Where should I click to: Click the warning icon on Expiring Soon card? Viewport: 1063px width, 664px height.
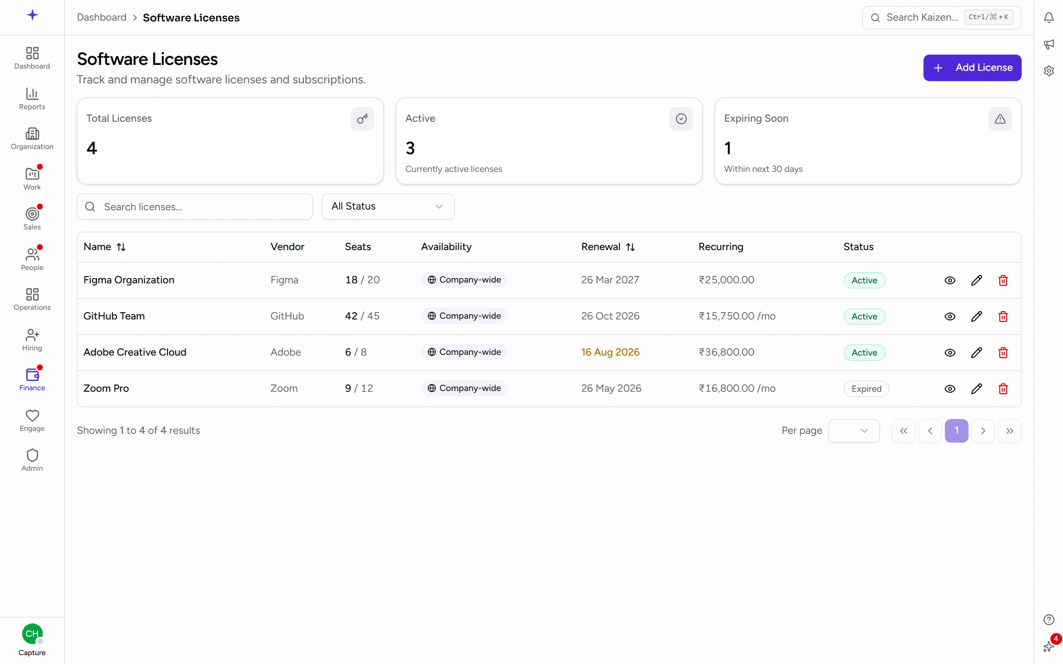[1000, 118]
